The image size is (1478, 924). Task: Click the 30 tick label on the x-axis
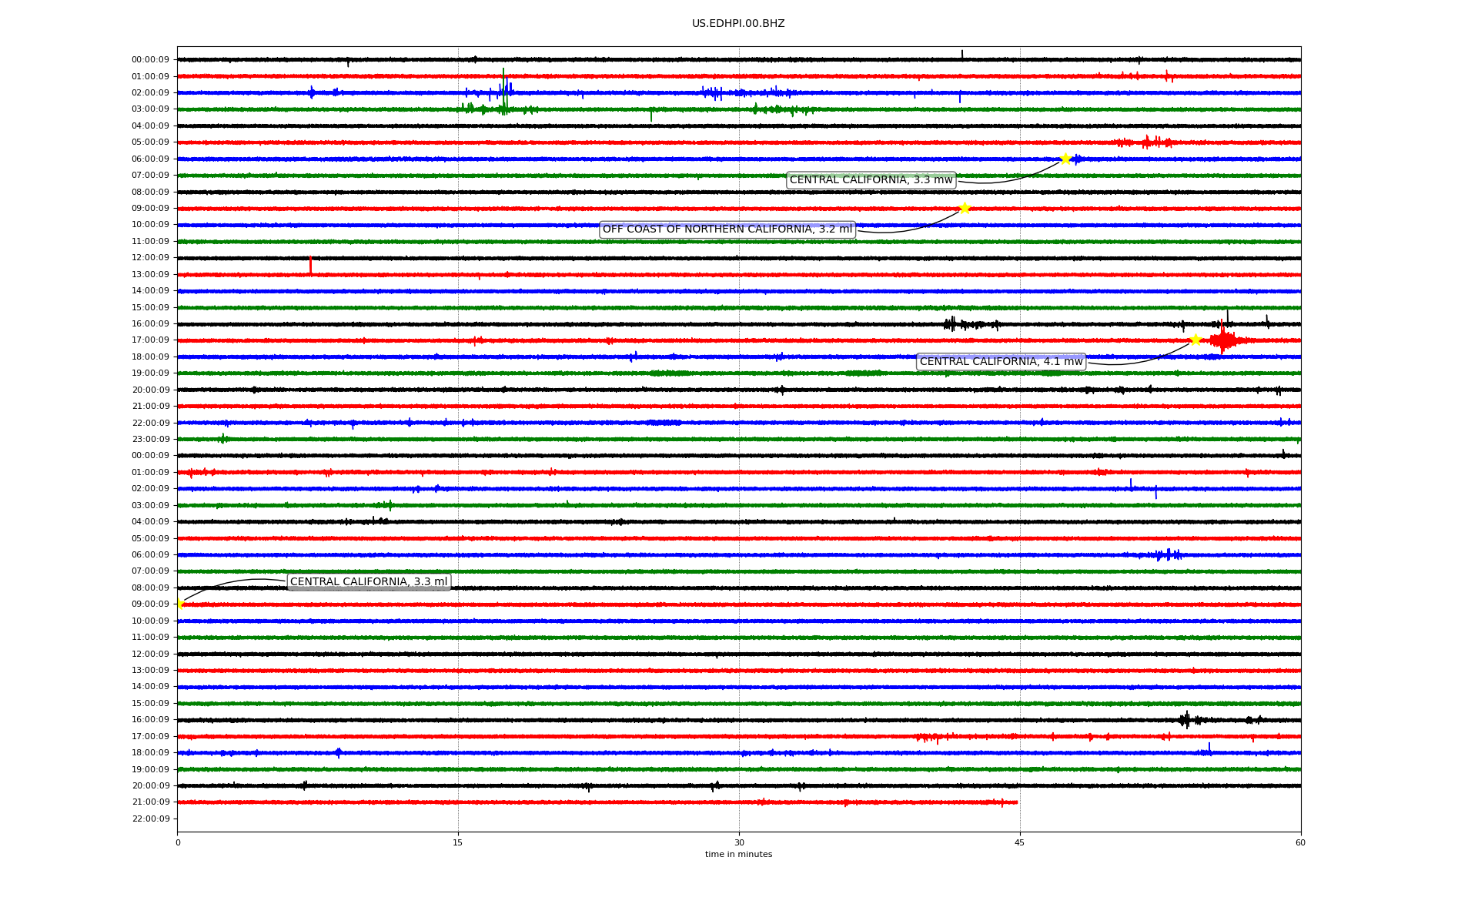click(x=739, y=842)
